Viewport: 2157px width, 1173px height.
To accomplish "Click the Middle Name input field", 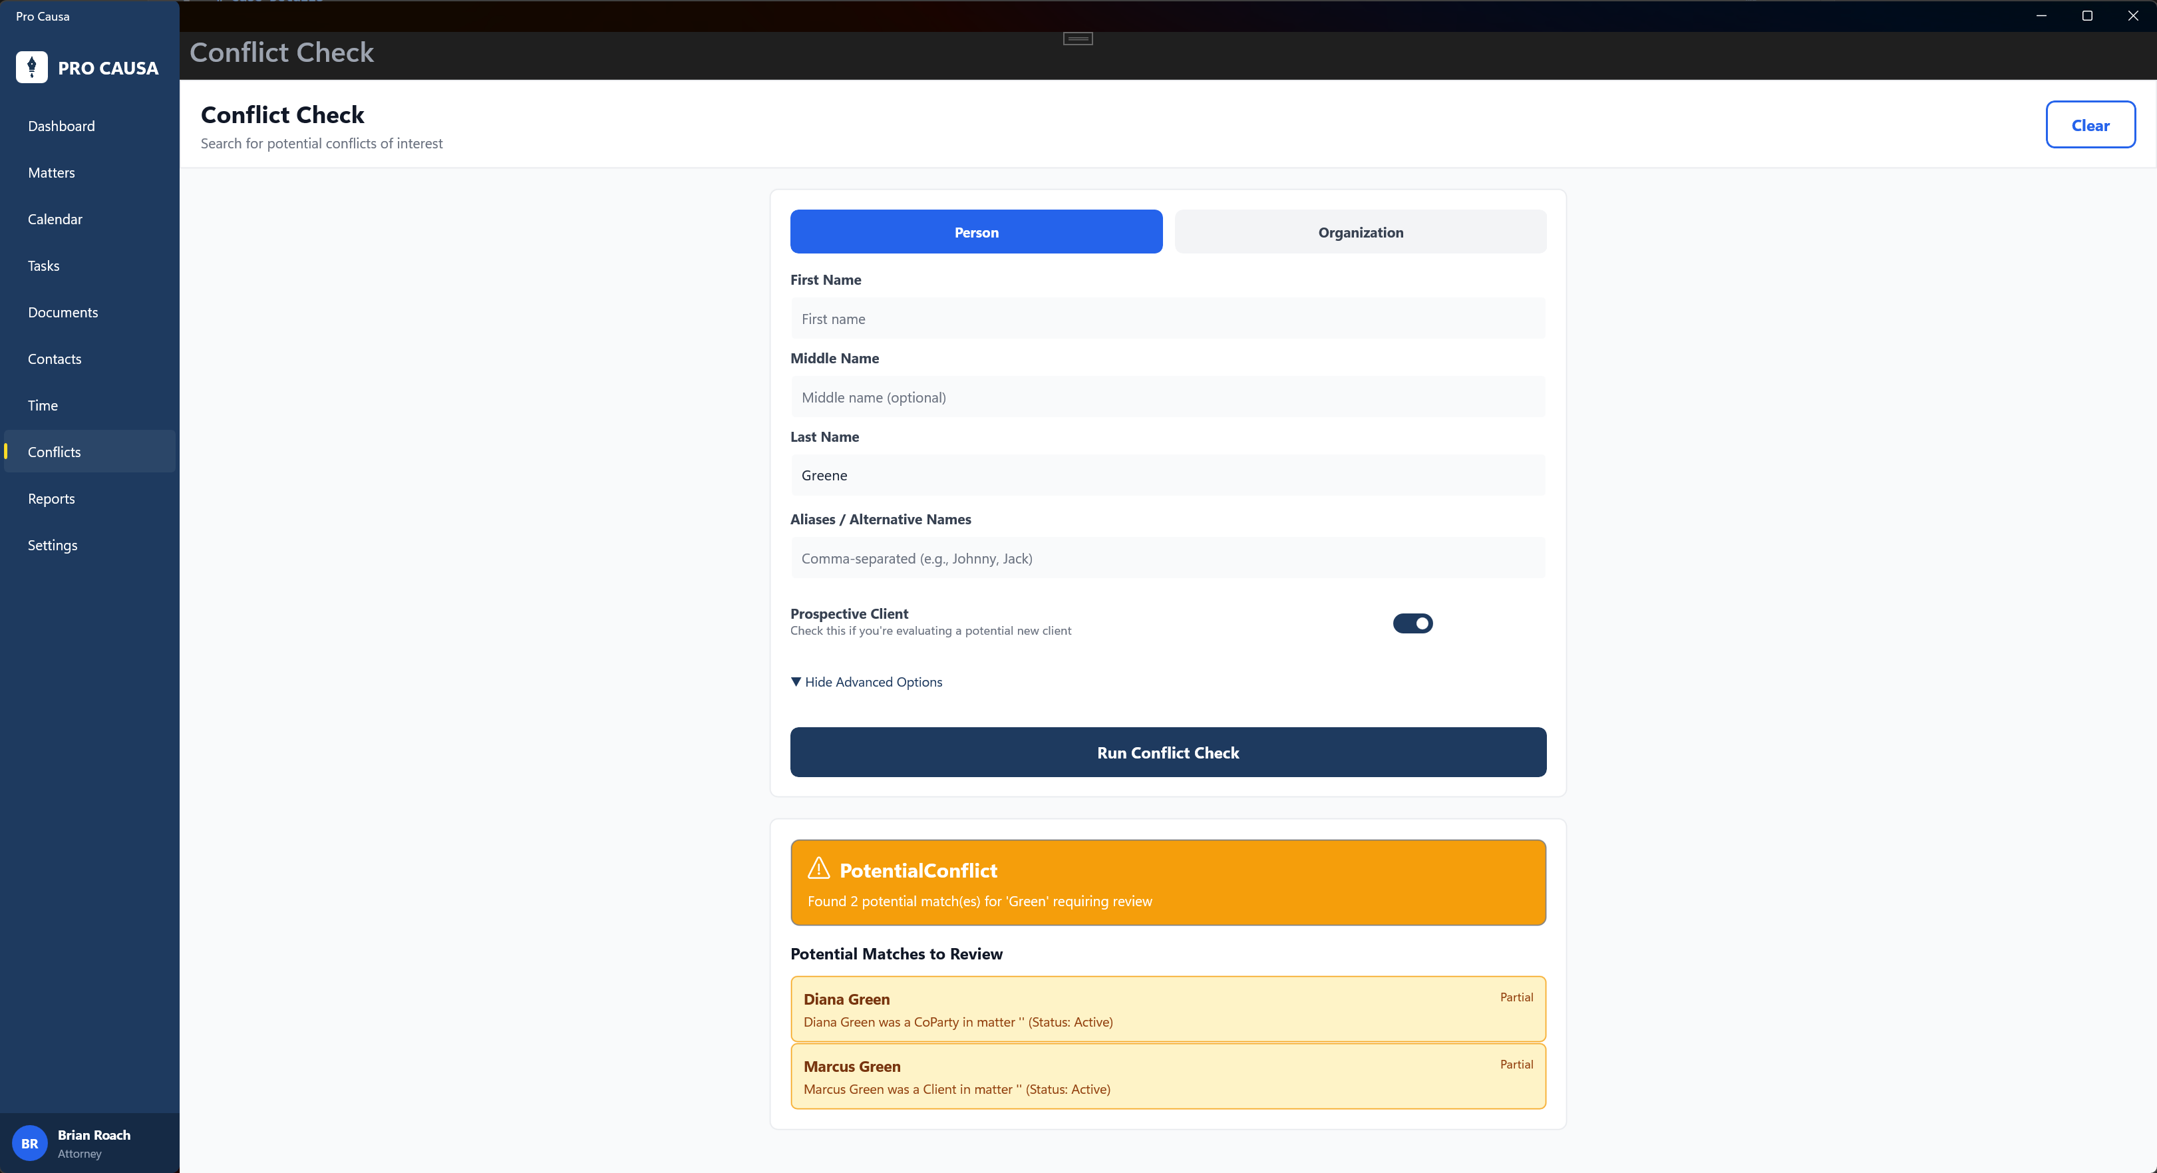I will [1167, 397].
